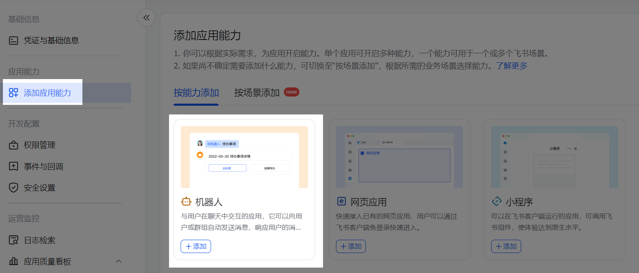639x273 pixels.
Task: Collapse the 应用质量看板 chevron
Action: [119, 261]
